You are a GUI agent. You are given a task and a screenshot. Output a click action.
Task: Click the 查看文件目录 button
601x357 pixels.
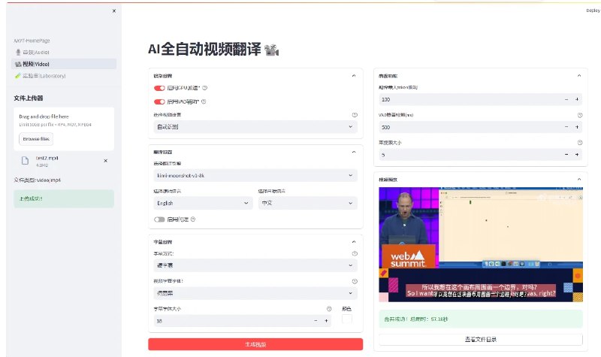coord(481,340)
